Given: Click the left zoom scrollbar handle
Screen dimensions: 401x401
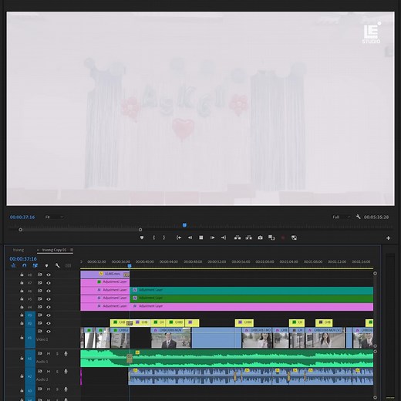Looking at the screenshot, I should [x=20, y=230].
